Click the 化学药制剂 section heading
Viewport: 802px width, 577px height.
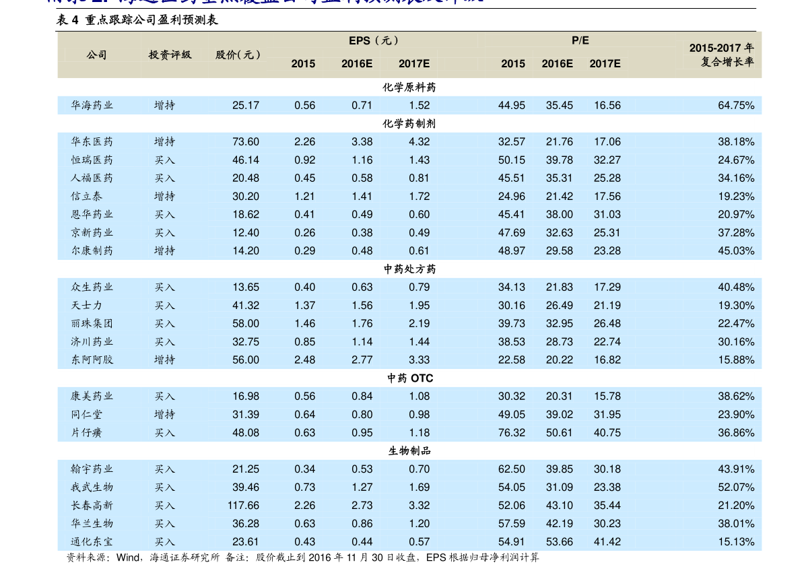409,124
